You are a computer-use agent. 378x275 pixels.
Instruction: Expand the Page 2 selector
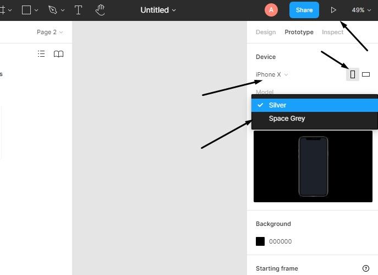tap(50, 32)
